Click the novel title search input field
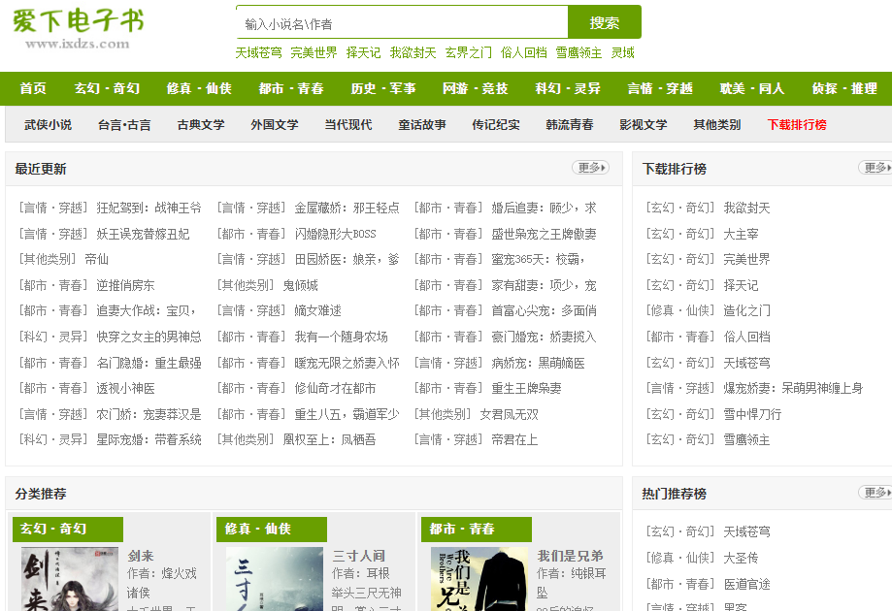 pos(398,20)
